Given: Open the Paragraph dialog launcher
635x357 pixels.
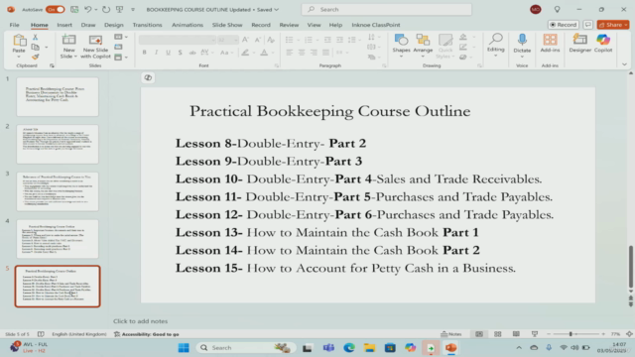Looking at the screenshot, I should tap(384, 65).
